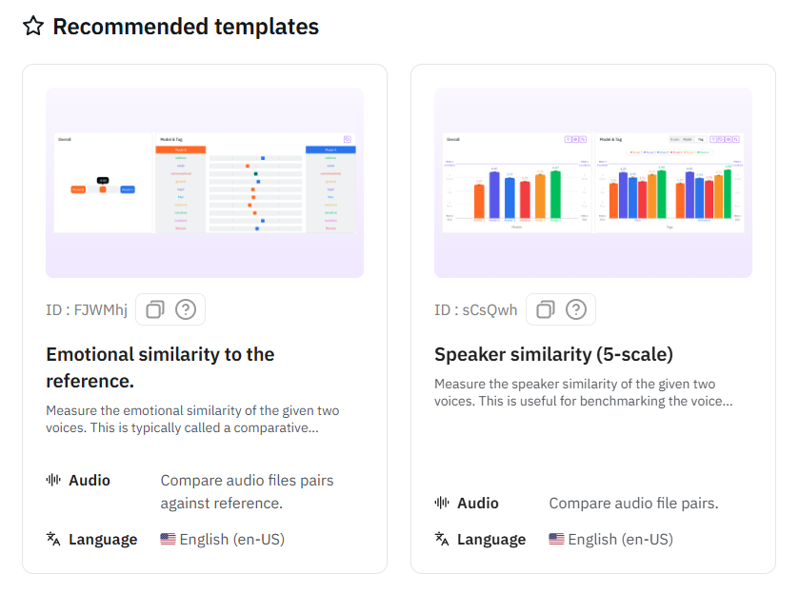Click the Audio waveform icon in Emotional similarity card

pos(53,480)
